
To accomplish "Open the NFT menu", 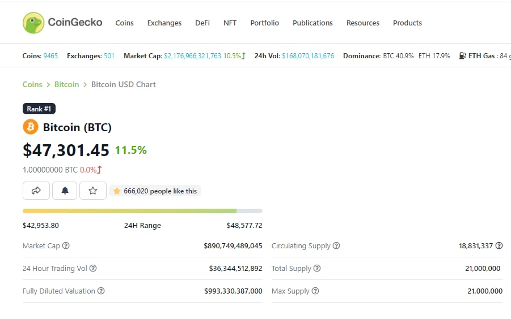I will pos(230,23).
